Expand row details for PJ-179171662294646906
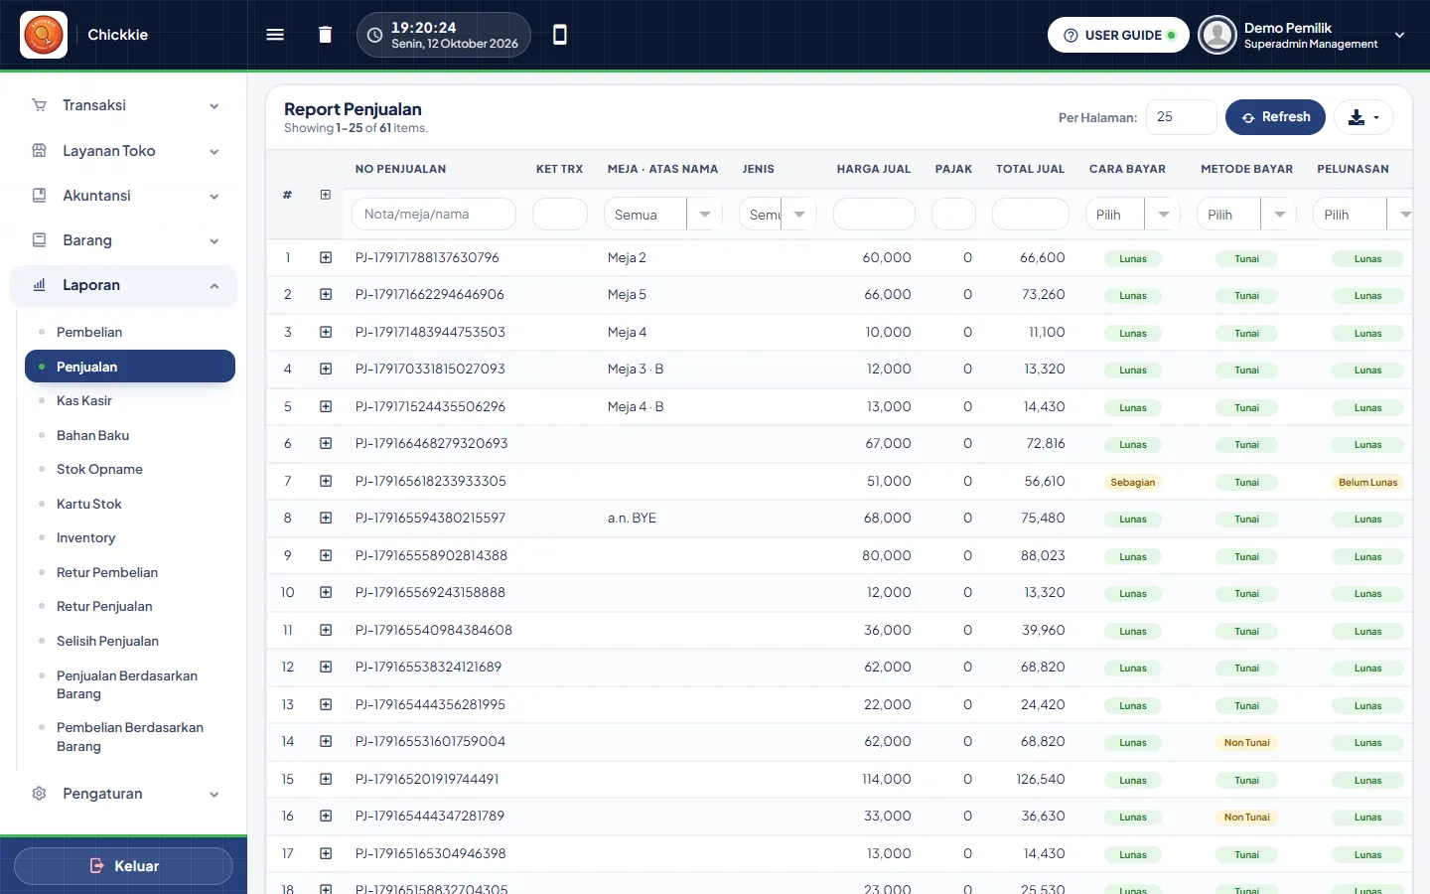The image size is (1430, 894). pyautogui.click(x=326, y=294)
